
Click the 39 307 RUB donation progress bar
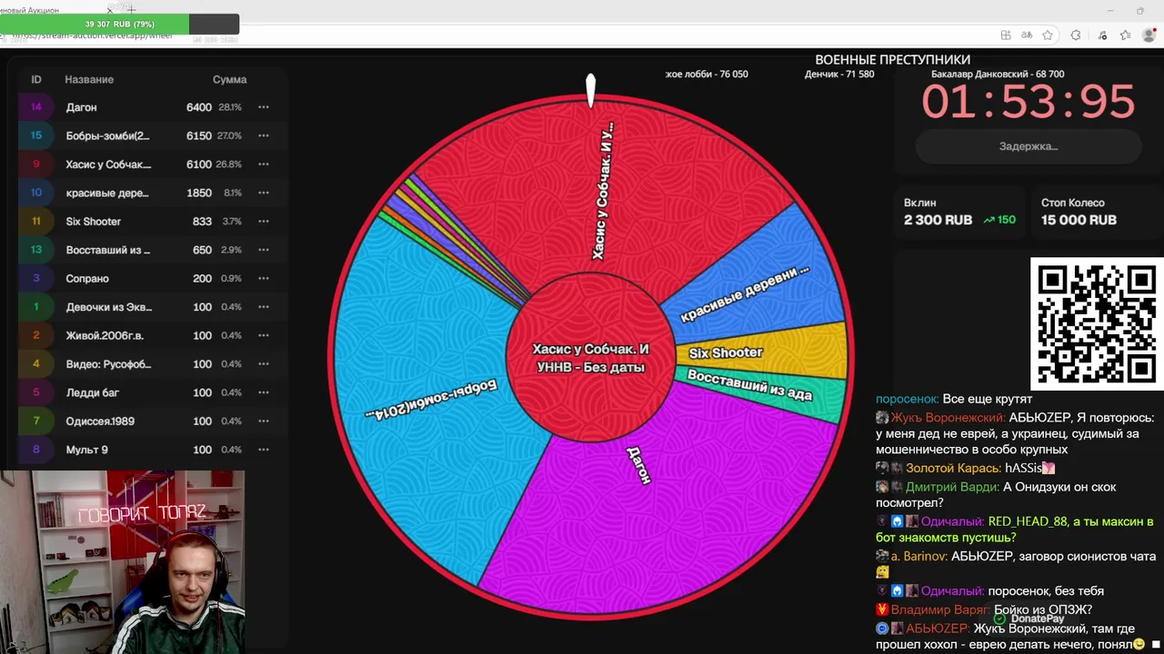point(119,25)
